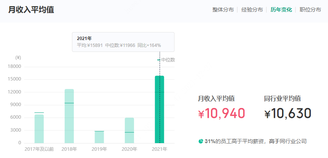Screen dimensions: 328x158
Task: Click the 2019年 bar in chart
Action: (x=99, y=137)
